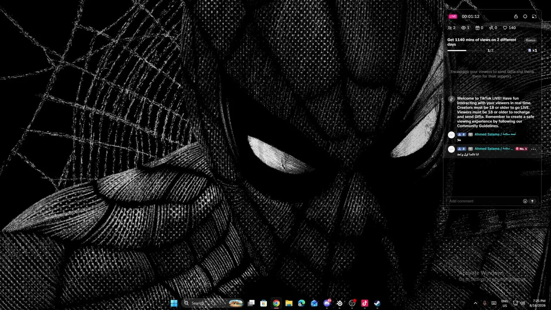
Task: Switch to Google Chrome on the taskbar
Action: click(x=276, y=303)
